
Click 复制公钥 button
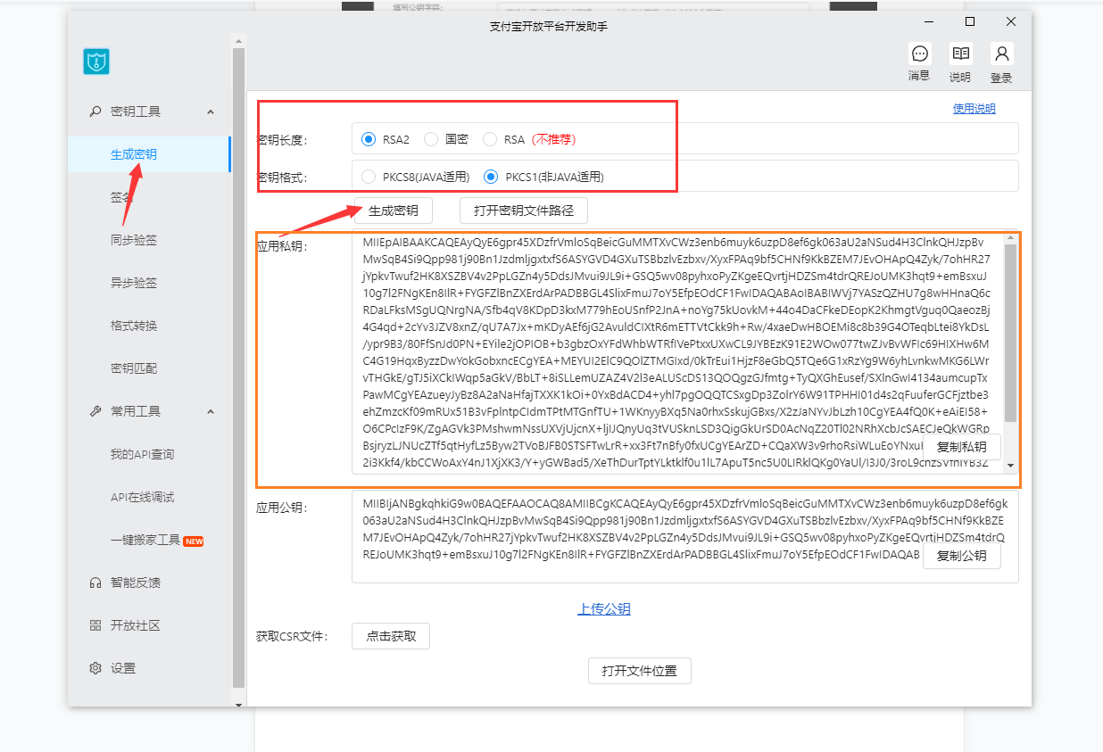coord(962,556)
